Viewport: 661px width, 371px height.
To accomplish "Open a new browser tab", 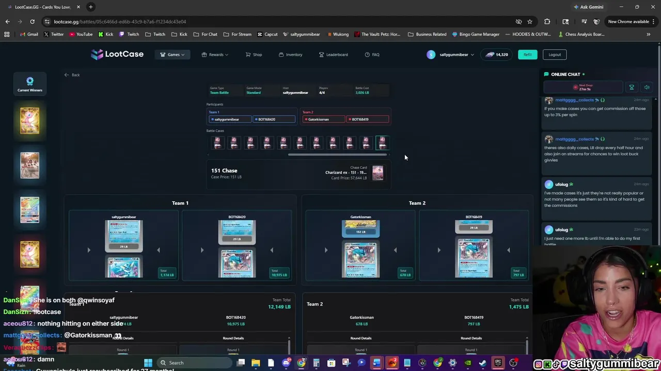I will point(90,7).
